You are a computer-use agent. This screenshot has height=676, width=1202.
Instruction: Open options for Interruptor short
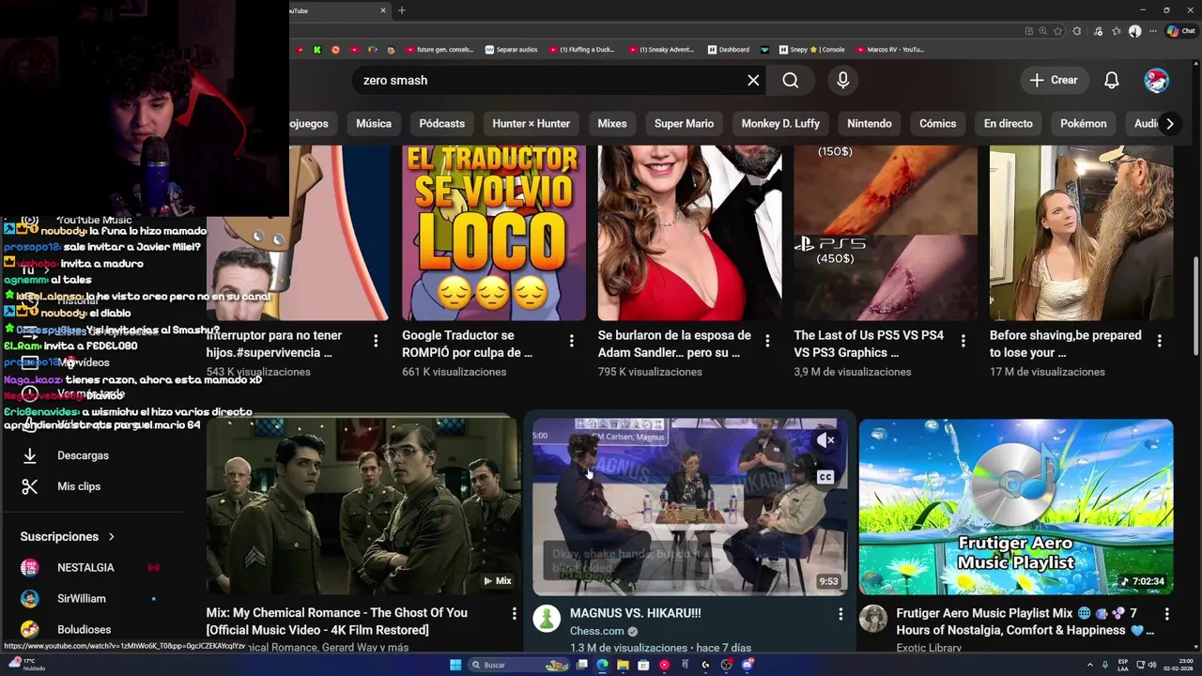click(x=376, y=341)
